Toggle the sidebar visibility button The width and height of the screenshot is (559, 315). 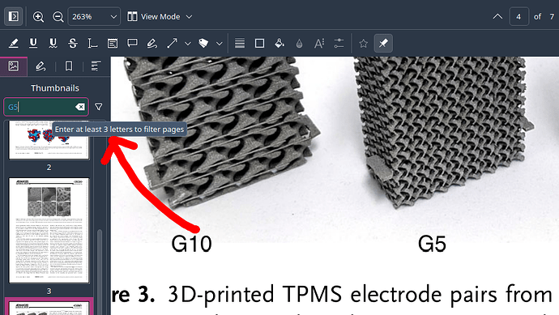[x=14, y=16]
